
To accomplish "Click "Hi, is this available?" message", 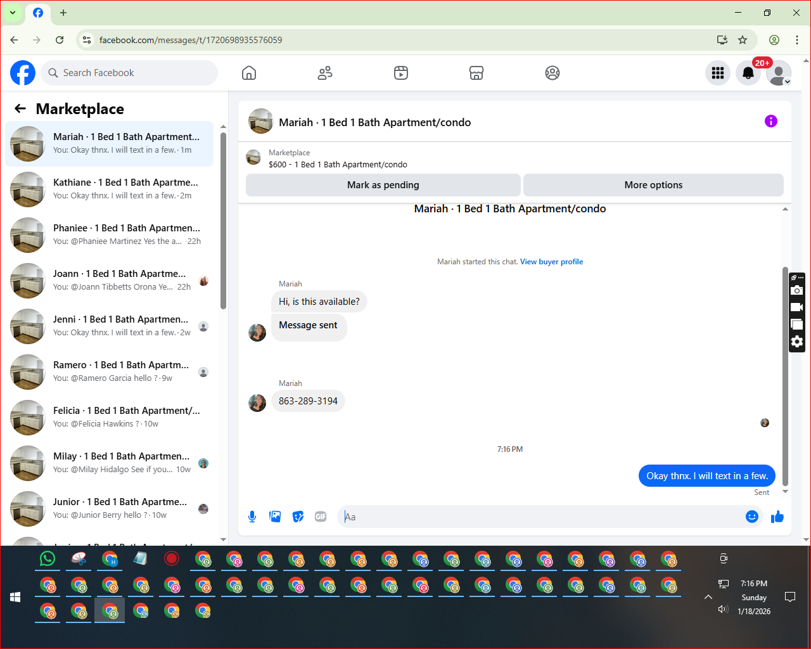I will [x=319, y=302].
